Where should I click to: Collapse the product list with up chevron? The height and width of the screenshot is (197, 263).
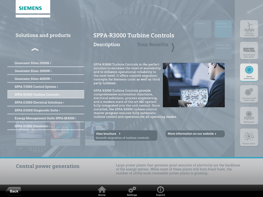[x=35, y=50]
